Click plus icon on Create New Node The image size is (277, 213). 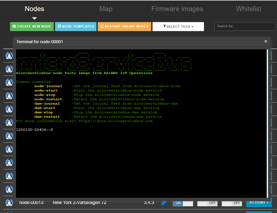tap(14, 26)
